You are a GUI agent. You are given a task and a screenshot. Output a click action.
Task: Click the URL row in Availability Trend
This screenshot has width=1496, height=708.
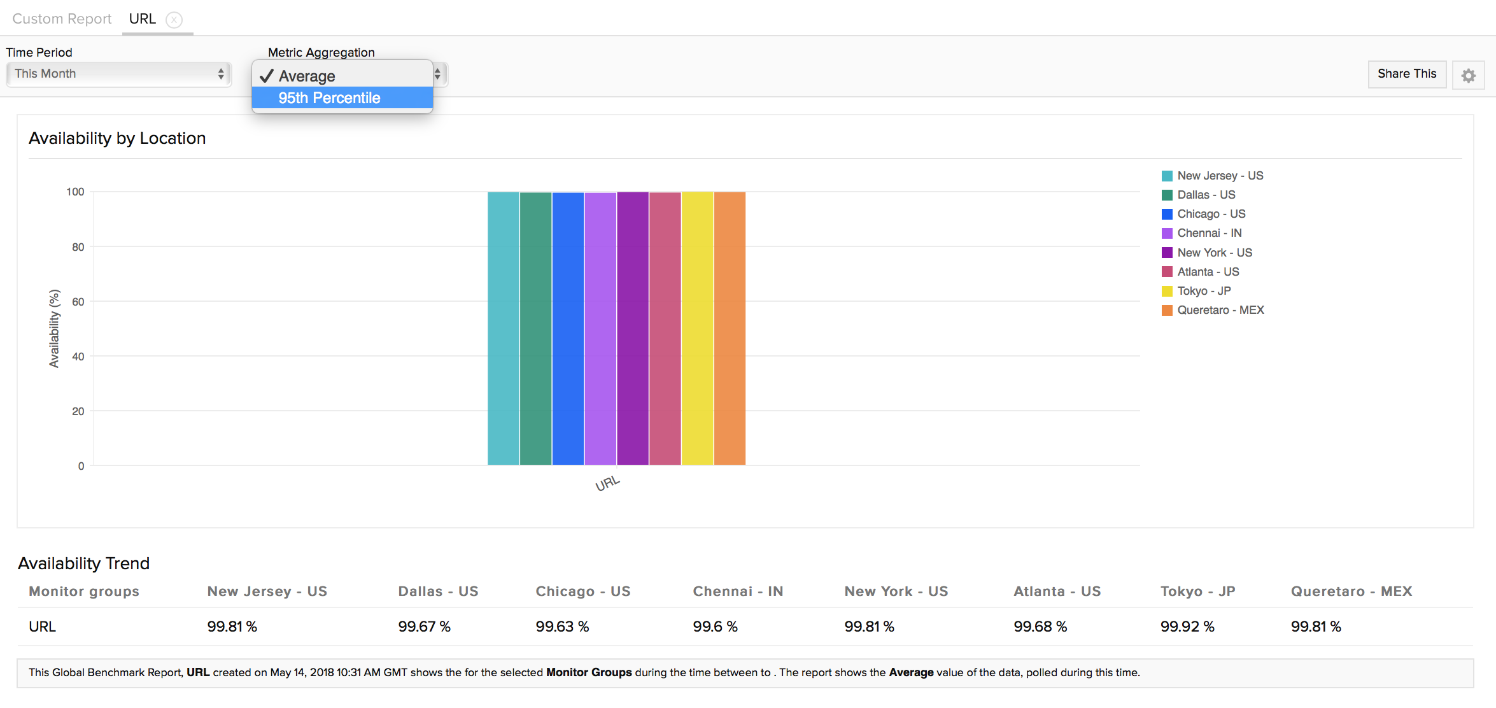point(42,627)
